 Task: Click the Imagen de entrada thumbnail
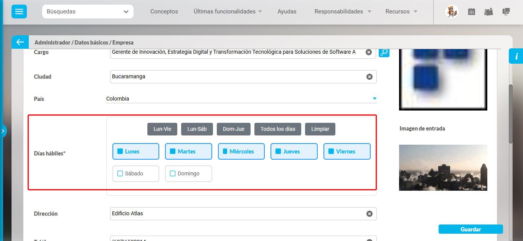tap(443, 168)
